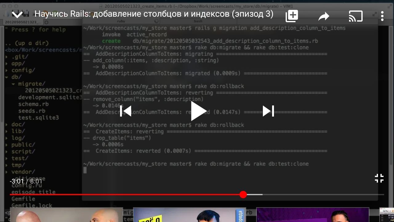The width and height of the screenshot is (394, 222).
Task: Select Gemfile.lock in file tree
Action: 32,206
